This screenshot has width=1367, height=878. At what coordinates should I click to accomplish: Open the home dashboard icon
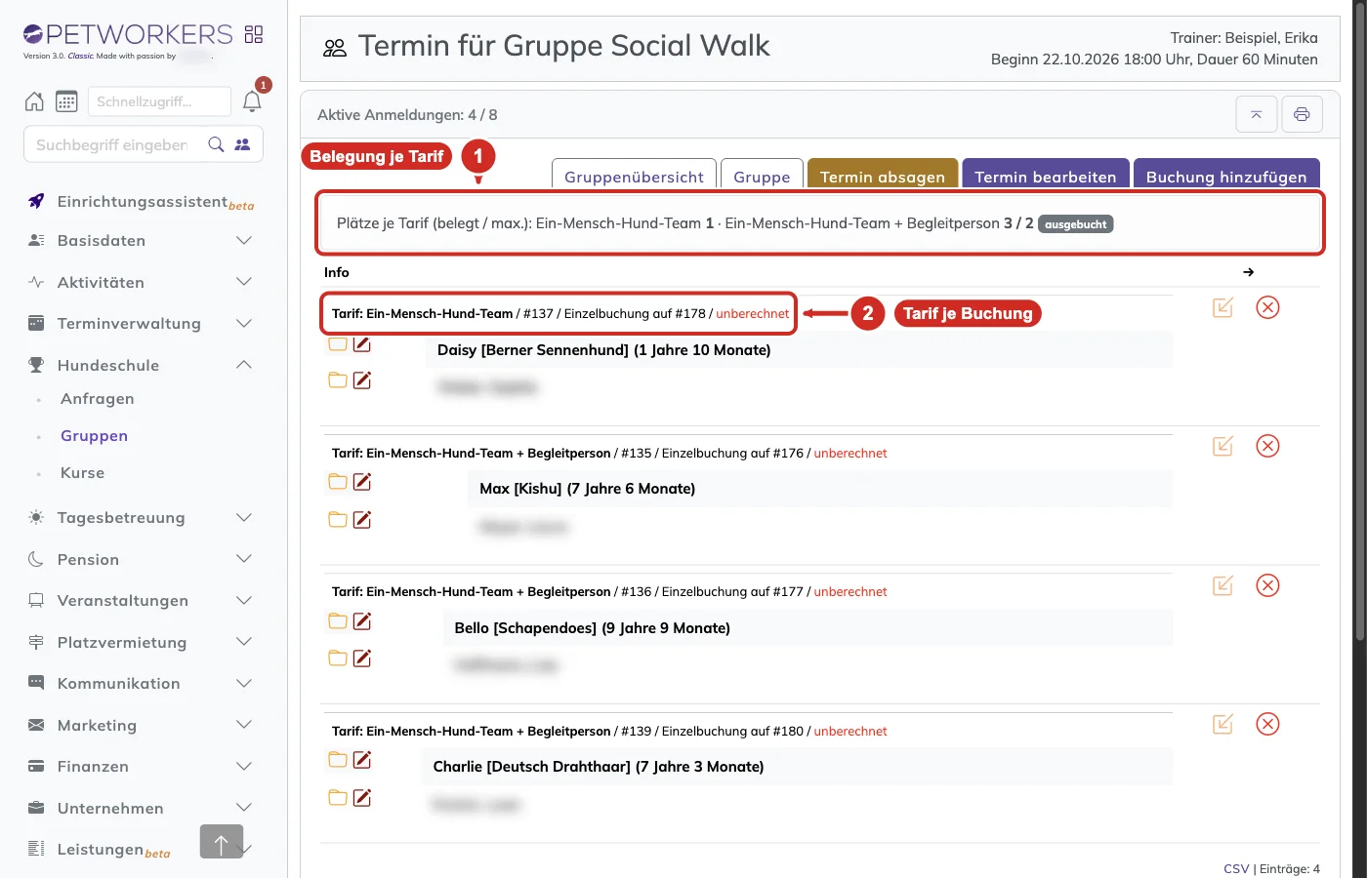tap(34, 101)
